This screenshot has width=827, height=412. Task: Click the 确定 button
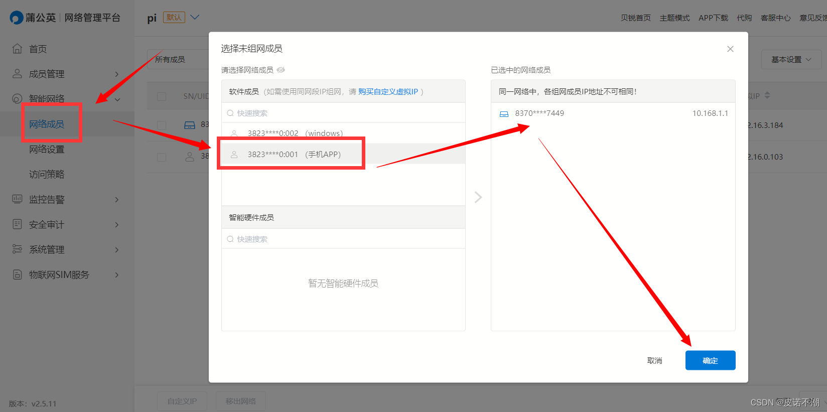[710, 360]
